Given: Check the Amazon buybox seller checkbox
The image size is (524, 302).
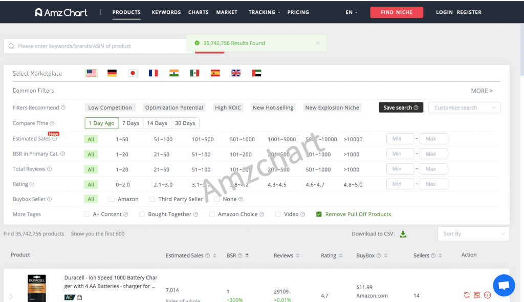Looking at the screenshot, I should click(x=112, y=199).
